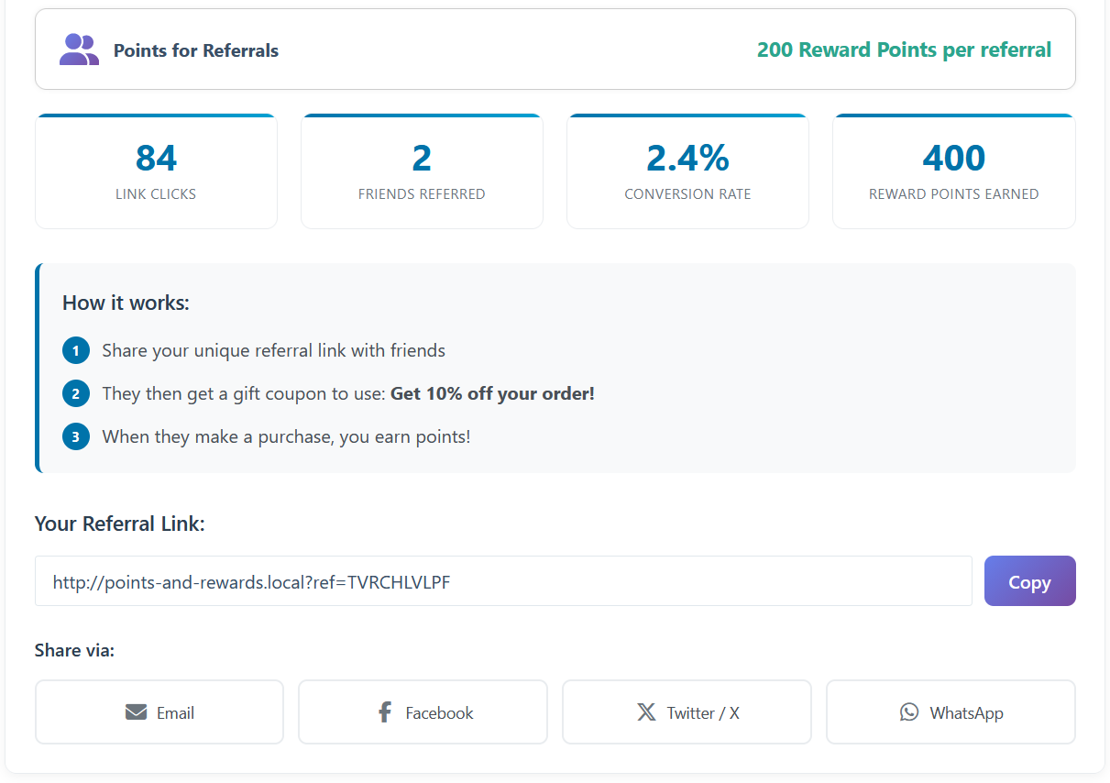Click the Your Referral Link label
The height and width of the screenshot is (783, 1110).
click(119, 524)
